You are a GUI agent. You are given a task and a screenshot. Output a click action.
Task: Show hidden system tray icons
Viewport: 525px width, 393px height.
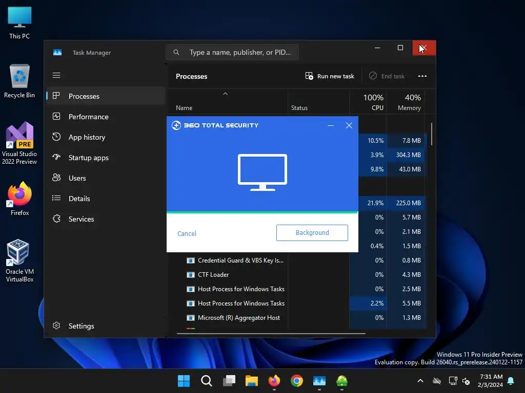click(420, 381)
